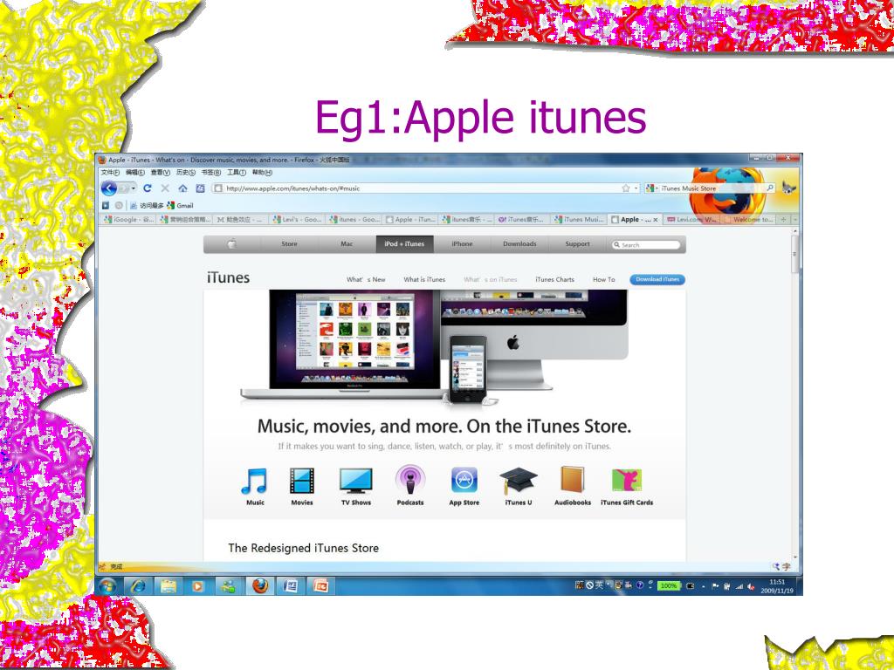This screenshot has width=894, height=670.
Task: Click the search magnifier in Firefox search box
Action: tap(770, 188)
